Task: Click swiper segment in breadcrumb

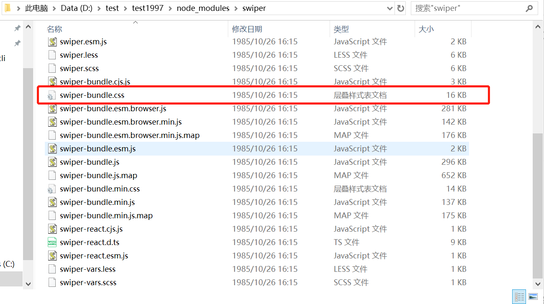Action: (x=254, y=8)
